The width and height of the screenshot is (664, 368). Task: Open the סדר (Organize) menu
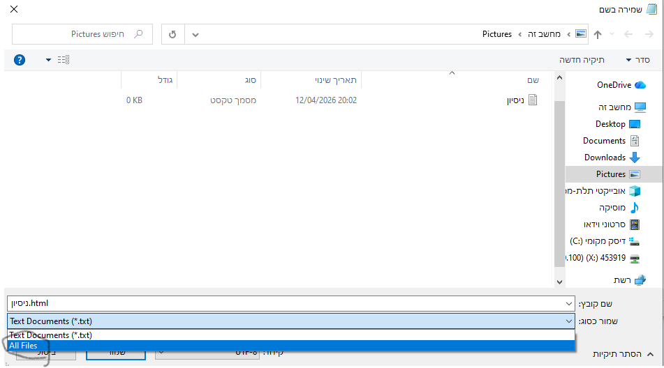(x=637, y=60)
